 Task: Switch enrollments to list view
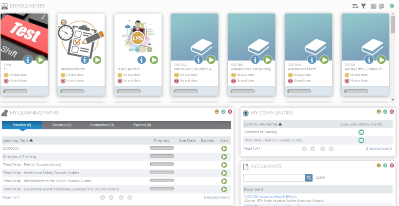(x=382, y=6)
